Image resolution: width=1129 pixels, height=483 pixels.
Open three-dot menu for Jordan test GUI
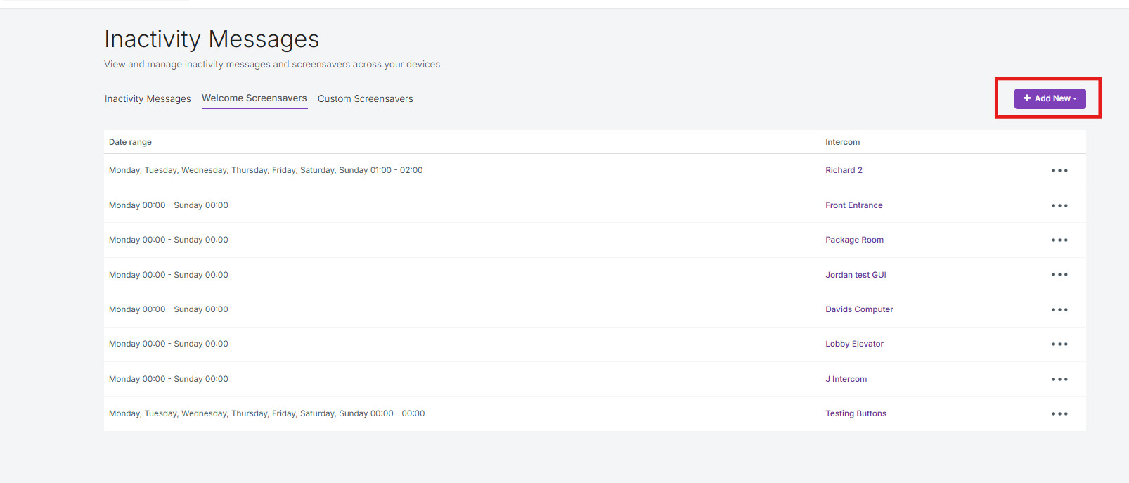pyautogui.click(x=1059, y=275)
